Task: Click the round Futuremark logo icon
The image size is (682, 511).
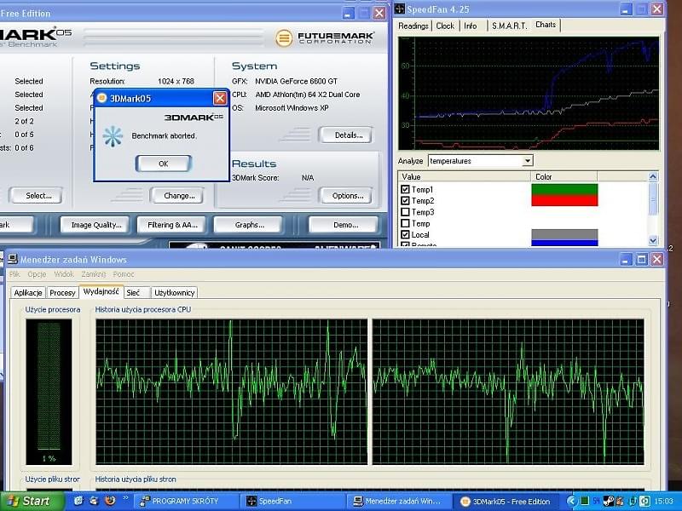Action: coord(284,38)
